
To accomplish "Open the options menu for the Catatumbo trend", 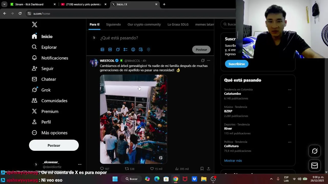I will [290, 90].
